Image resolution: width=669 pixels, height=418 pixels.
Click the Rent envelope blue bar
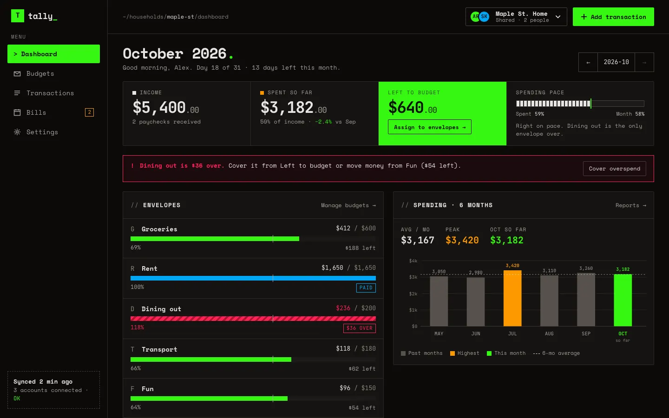[x=253, y=278]
